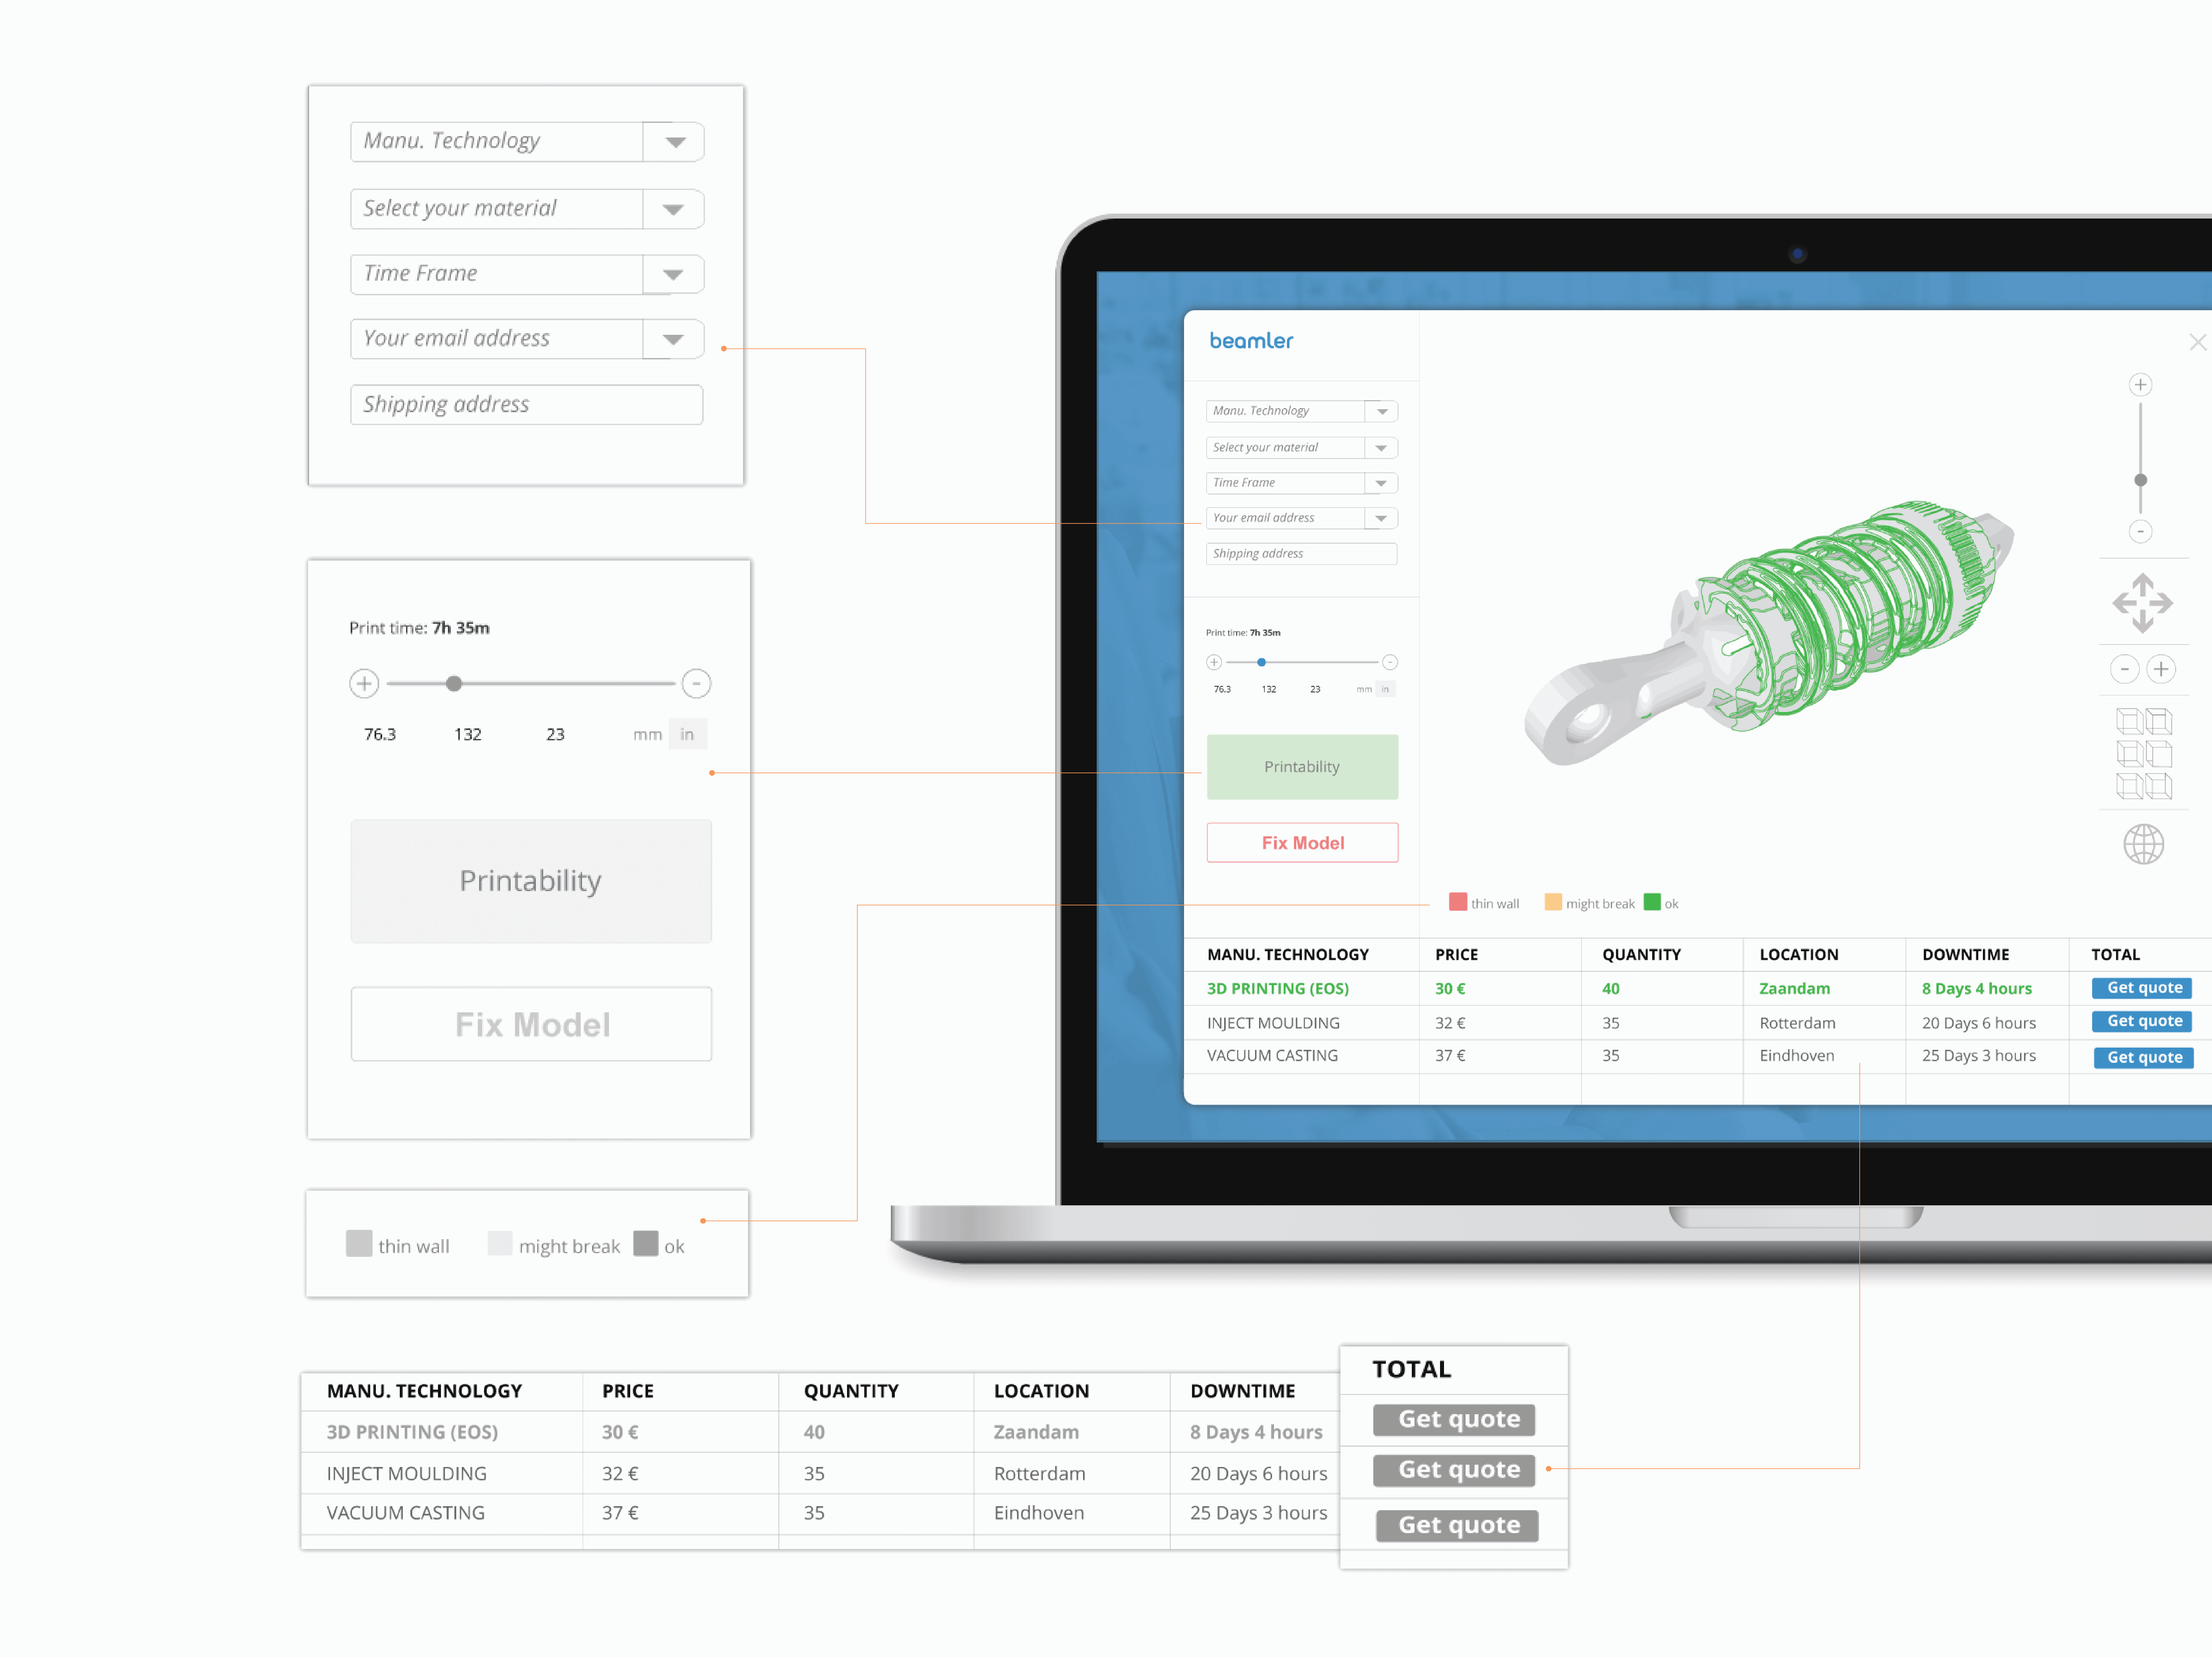The height and width of the screenshot is (1657, 2212).
Task: Click the gray Fix Model button in enlarged panel
Action: point(531,1024)
